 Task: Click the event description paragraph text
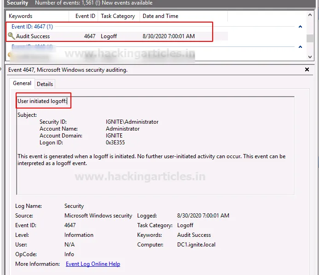coord(151,160)
